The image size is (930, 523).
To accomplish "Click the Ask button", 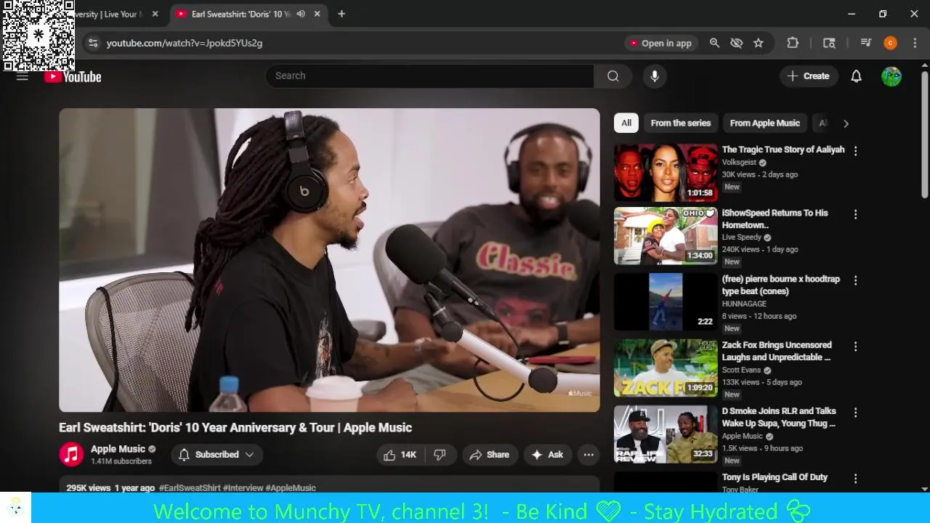I will click(x=548, y=455).
